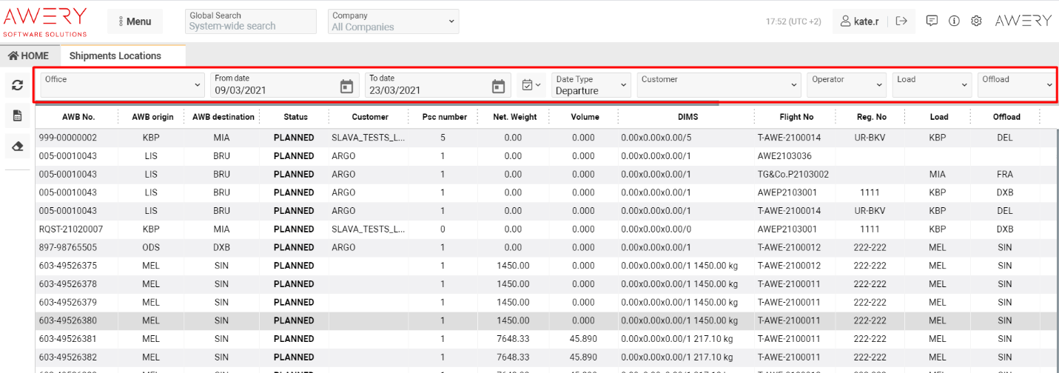The width and height of the screenshot is (1059, 373).
Task: Click the Menu button
Action: (x=135, y=21)
